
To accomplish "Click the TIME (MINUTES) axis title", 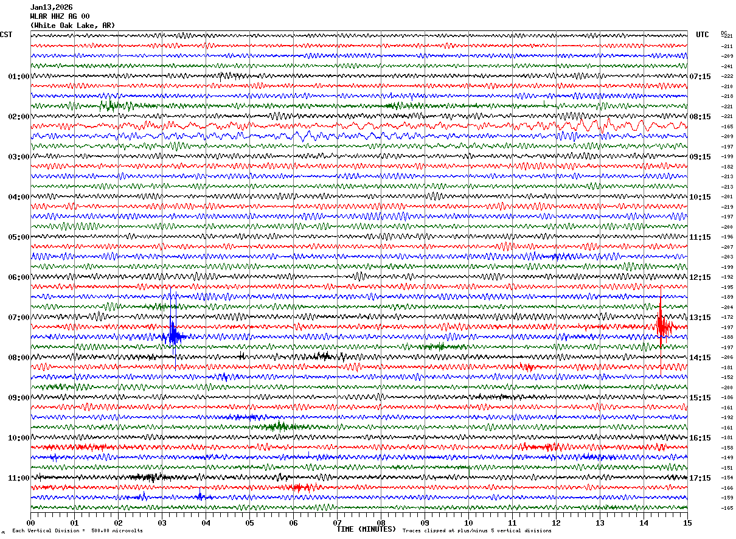I will 366,529.
